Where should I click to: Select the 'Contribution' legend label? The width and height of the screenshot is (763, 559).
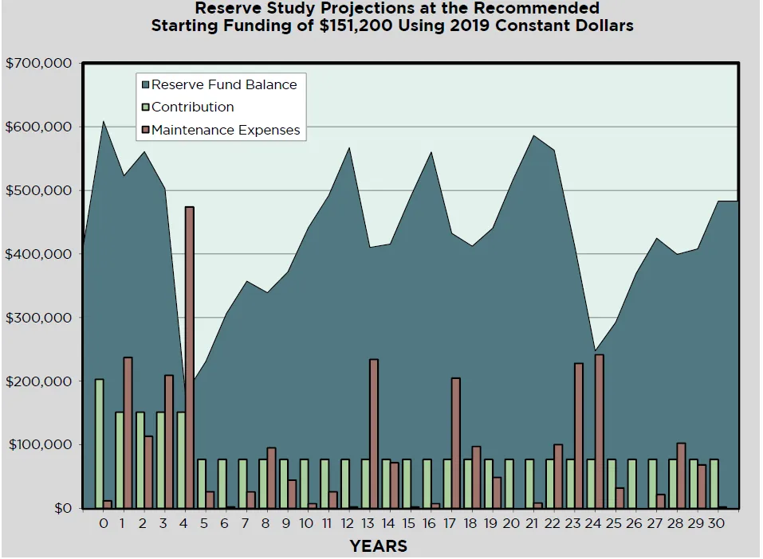pos(193,107)
